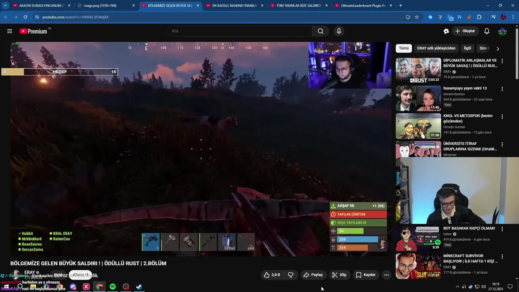Dislike the video with thumbs down

point(291,275)
